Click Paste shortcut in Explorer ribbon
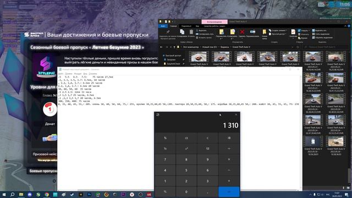Screen dimensions: 352x198 [x=204, y=37]
